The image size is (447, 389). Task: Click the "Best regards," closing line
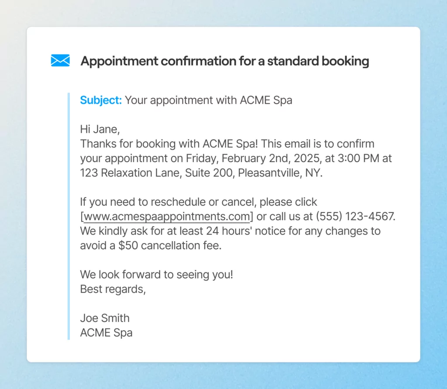pos(113,289)
